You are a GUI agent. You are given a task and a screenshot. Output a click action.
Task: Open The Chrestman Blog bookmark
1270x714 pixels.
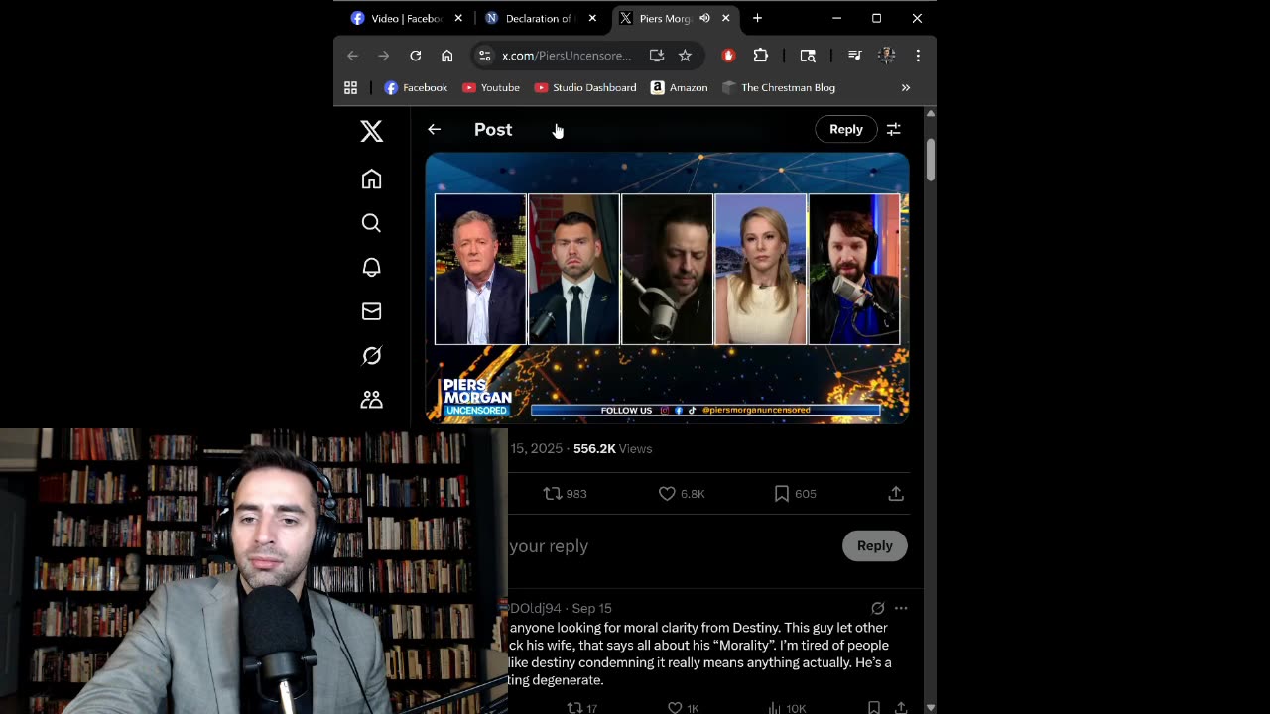click(779, 87)
